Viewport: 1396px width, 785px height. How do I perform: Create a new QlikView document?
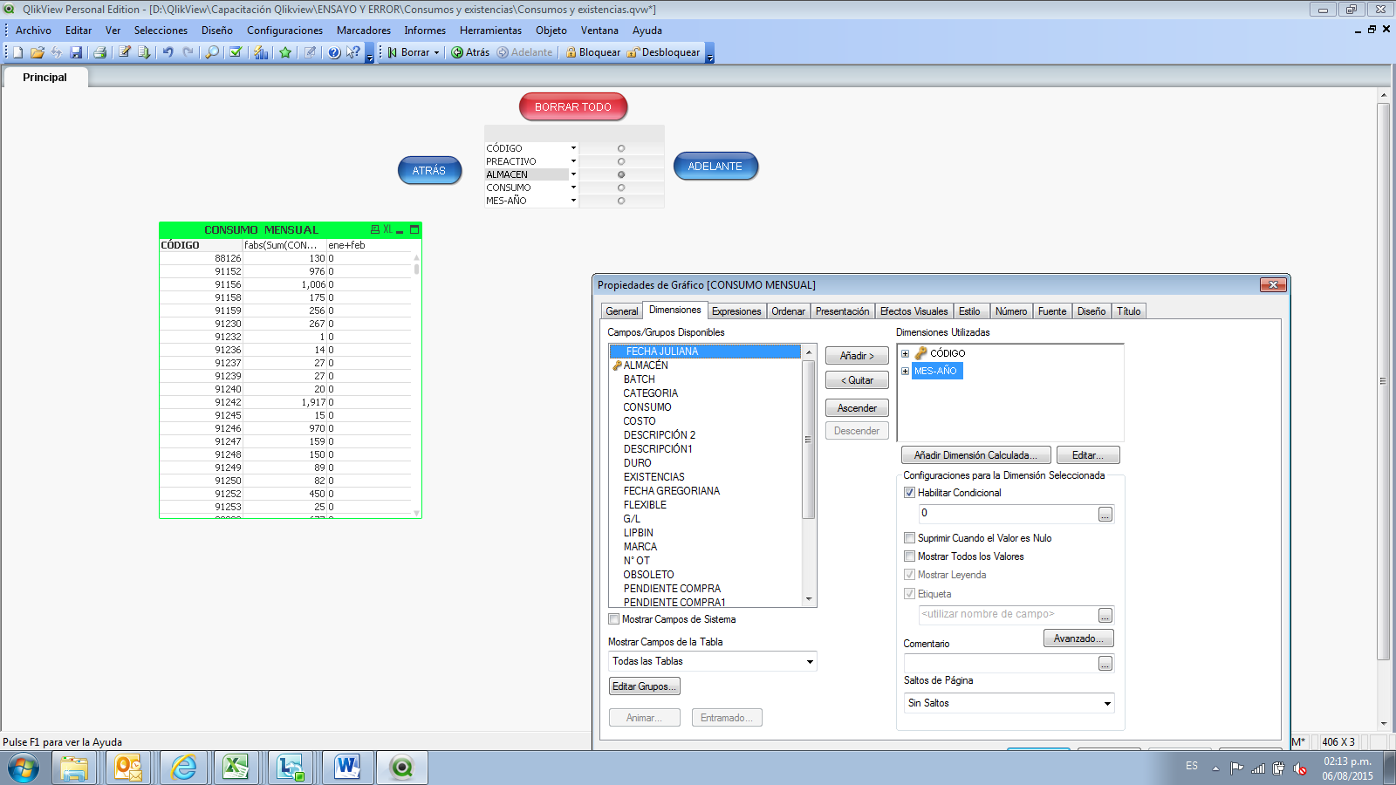coord(17,52)
